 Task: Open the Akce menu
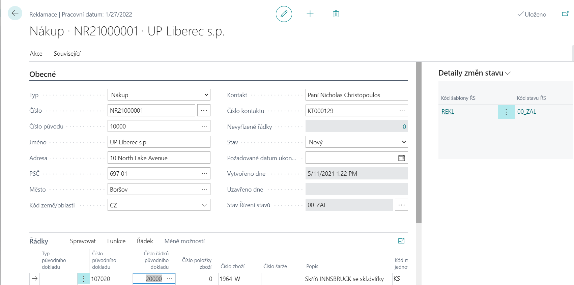[36, 54]
